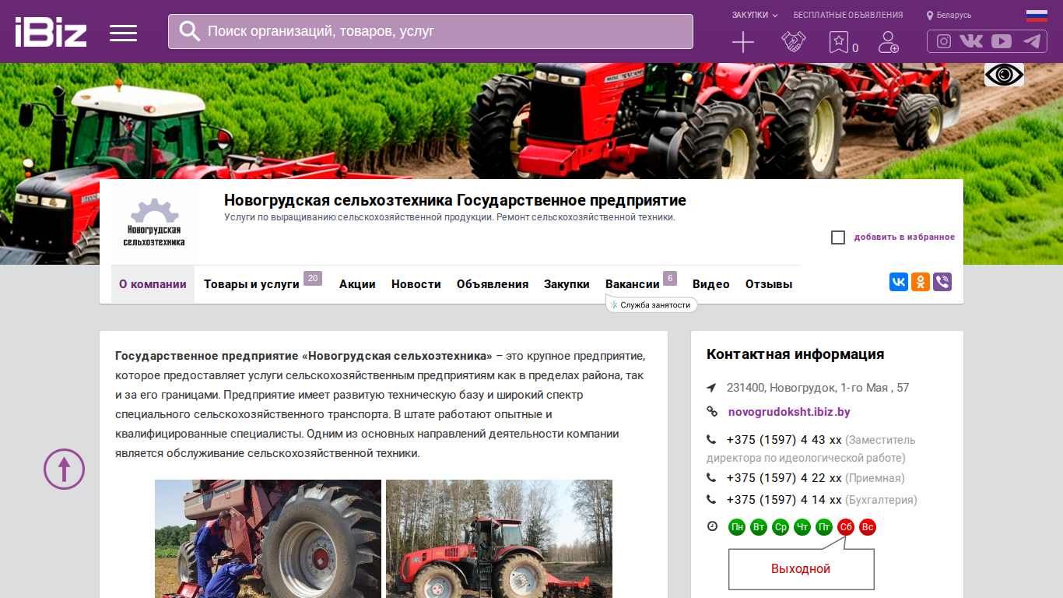Click the scroll-to-top arrow button
Screen dimensions: 1063x598
coord(64,469)
